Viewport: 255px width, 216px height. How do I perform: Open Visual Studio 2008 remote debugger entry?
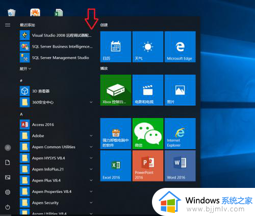click(x=56, y=35)
